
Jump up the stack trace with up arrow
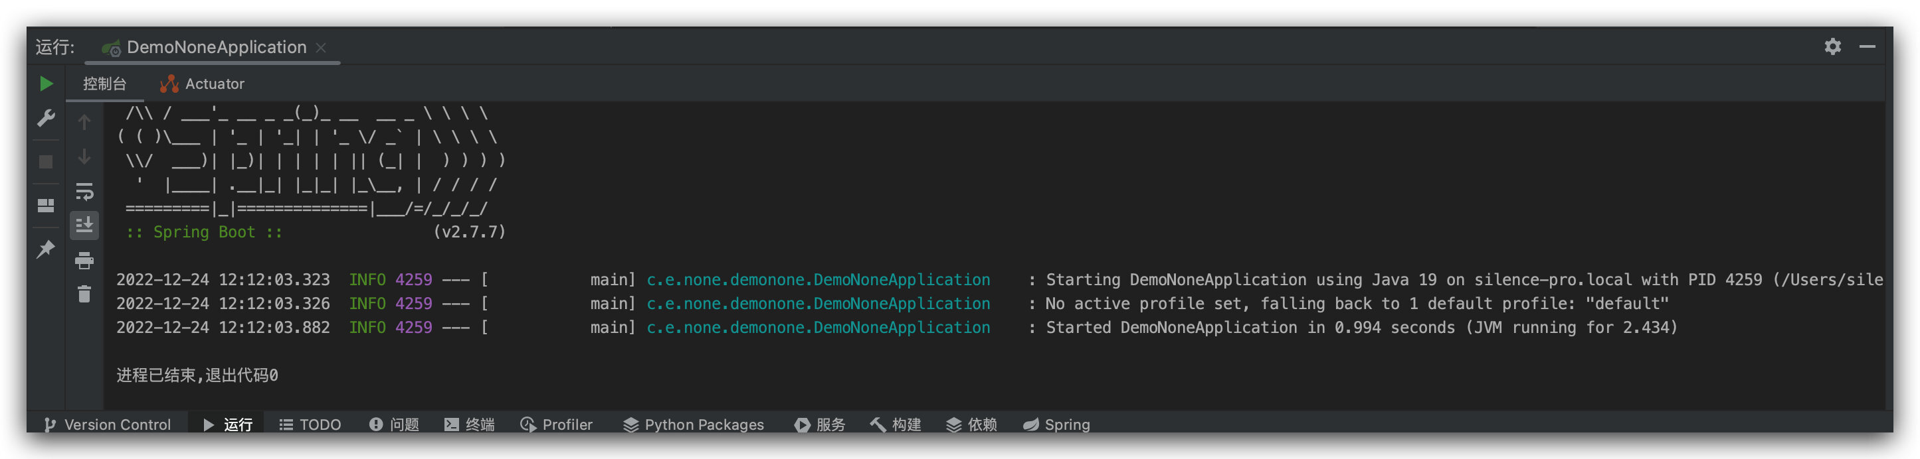coord(84,122)
